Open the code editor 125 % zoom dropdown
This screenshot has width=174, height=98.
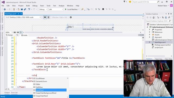[9, 89]
